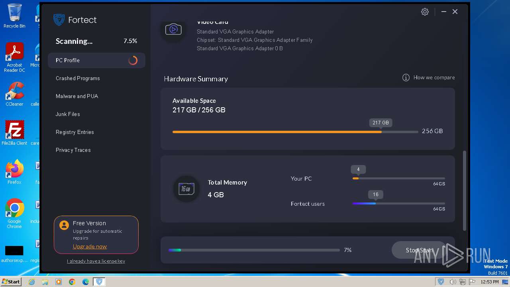
Task: Click the Fortect users memory bar
Action: point(399,204)
